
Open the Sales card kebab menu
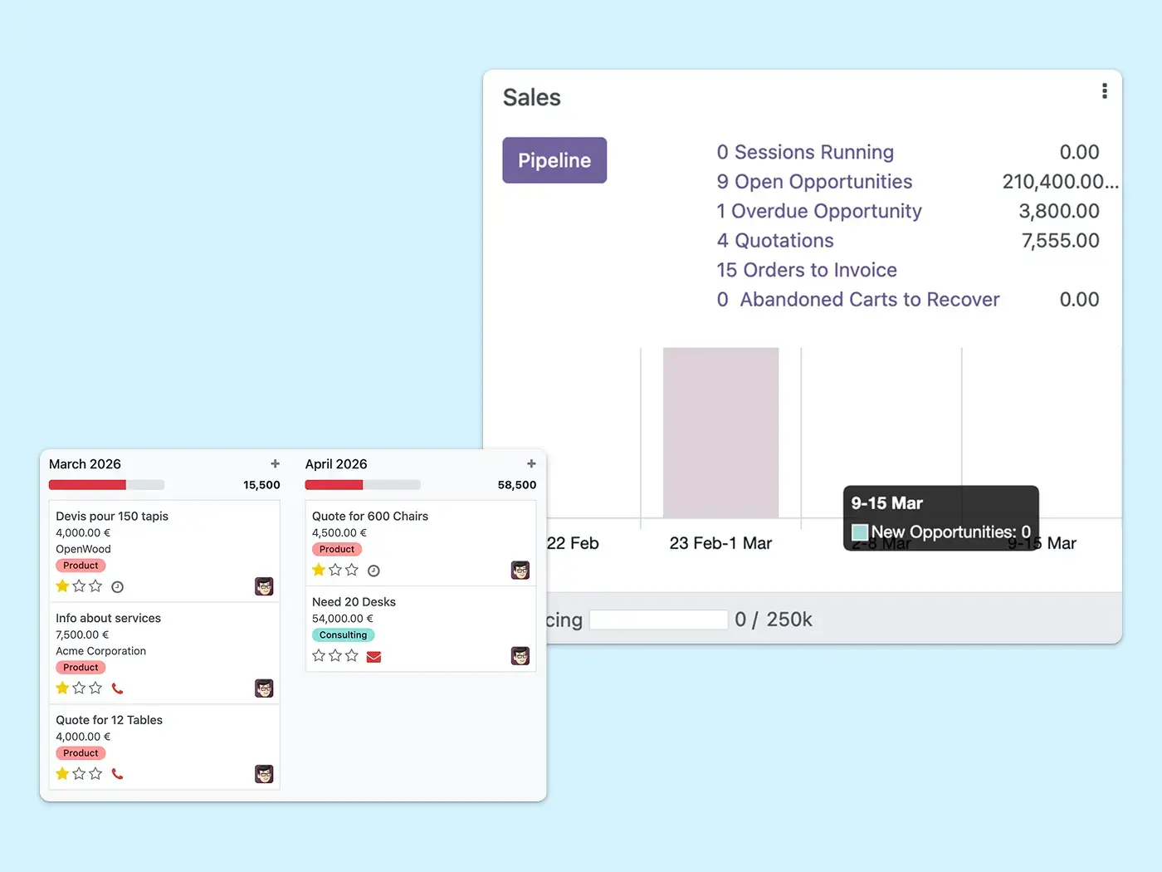pyautogui.click(x=1104, y=91)
